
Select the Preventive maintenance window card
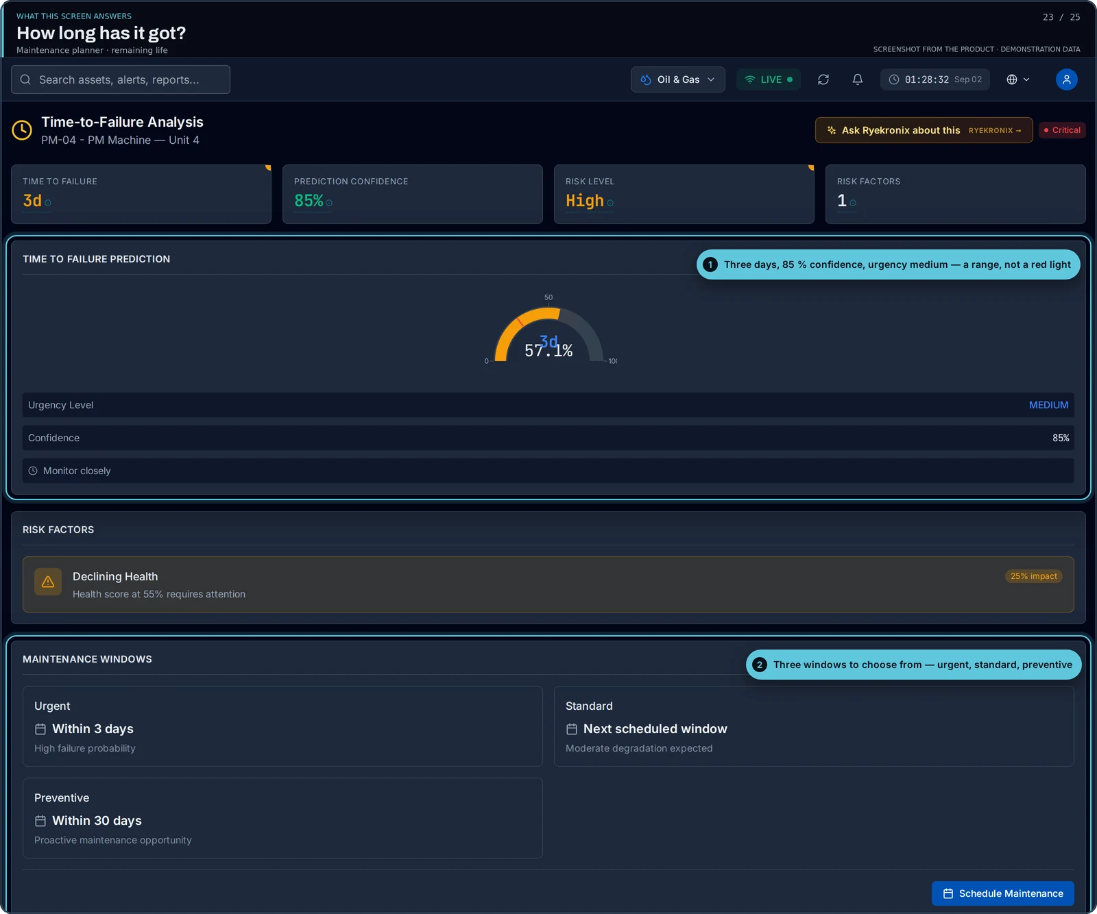coord(282,818)
